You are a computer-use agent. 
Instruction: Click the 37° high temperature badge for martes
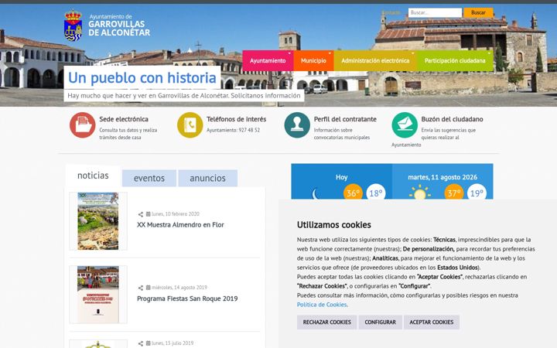(454, 193)
